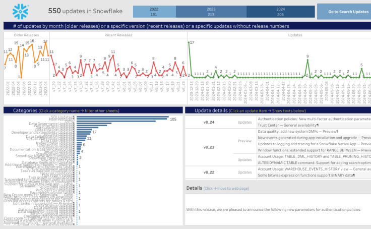371x229 pixels.
Task: Select the v8_22 version cell
Action: coord(209,172)
